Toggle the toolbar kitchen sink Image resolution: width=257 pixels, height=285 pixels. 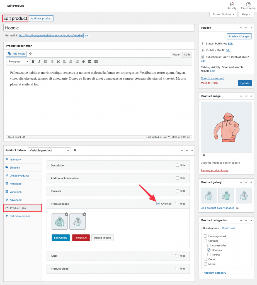coord(96,62)
